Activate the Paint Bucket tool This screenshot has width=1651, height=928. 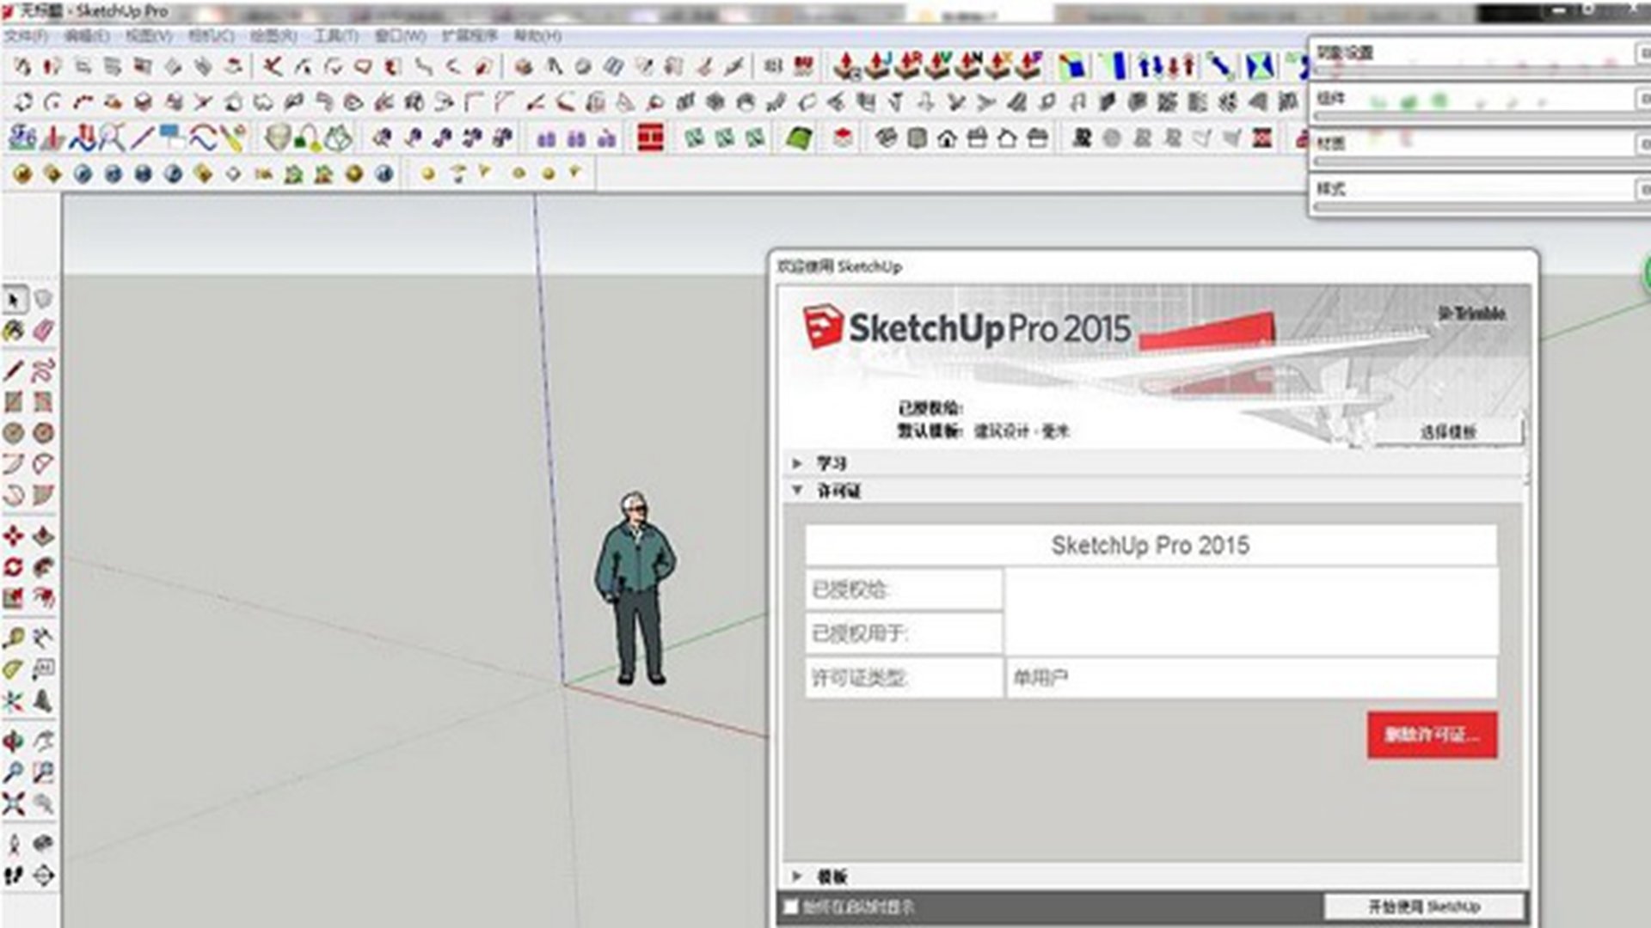(x=13, y=330)
